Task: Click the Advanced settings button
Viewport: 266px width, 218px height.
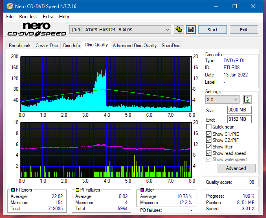Action: [x=236, y=168]
